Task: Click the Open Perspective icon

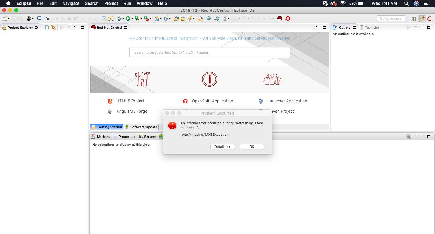Action: click(x=414, y=19)
